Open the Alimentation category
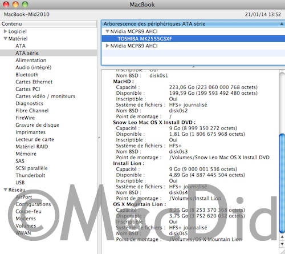The height and width of the screenshot is (254, 285). tap(31, 60)
